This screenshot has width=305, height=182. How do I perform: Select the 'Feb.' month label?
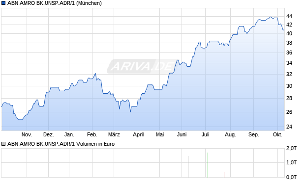click(92, 134)
